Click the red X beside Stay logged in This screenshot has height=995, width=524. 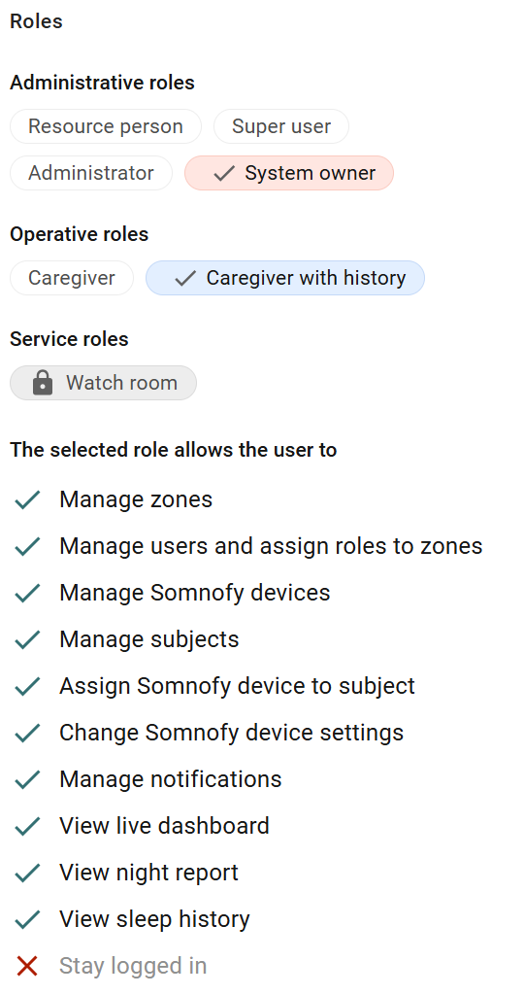pos(27,966)
